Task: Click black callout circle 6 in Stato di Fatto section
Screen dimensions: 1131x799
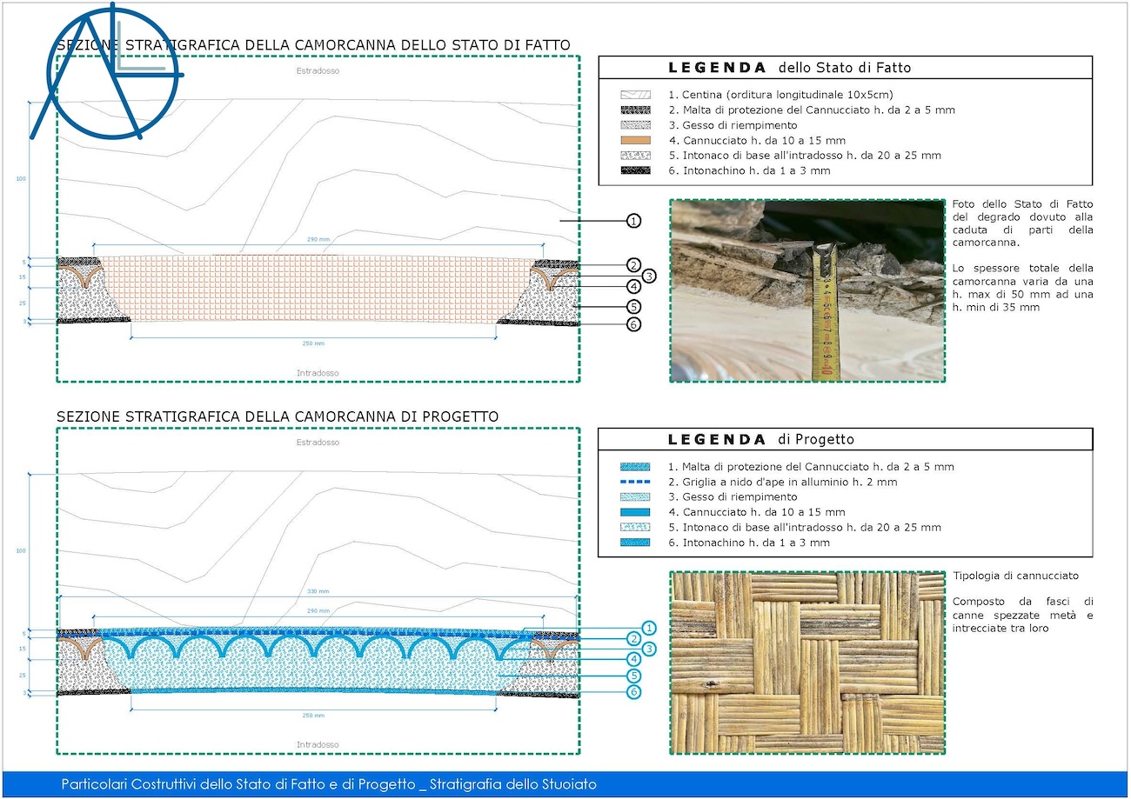Action: pos(633,324)
